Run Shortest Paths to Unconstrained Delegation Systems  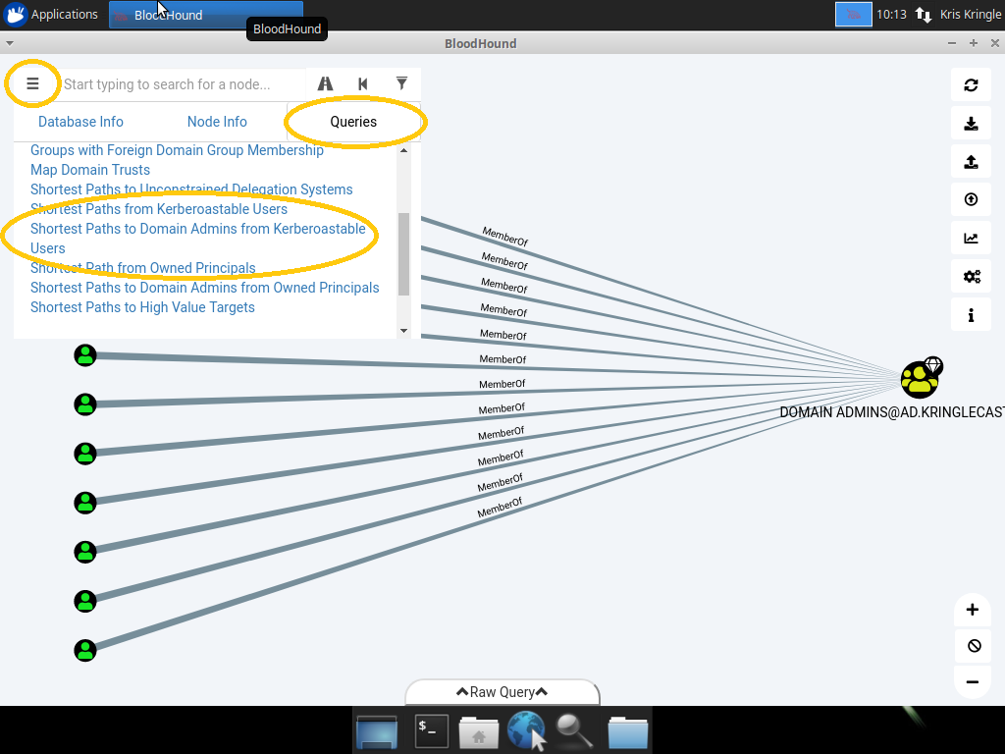point(191,189)
